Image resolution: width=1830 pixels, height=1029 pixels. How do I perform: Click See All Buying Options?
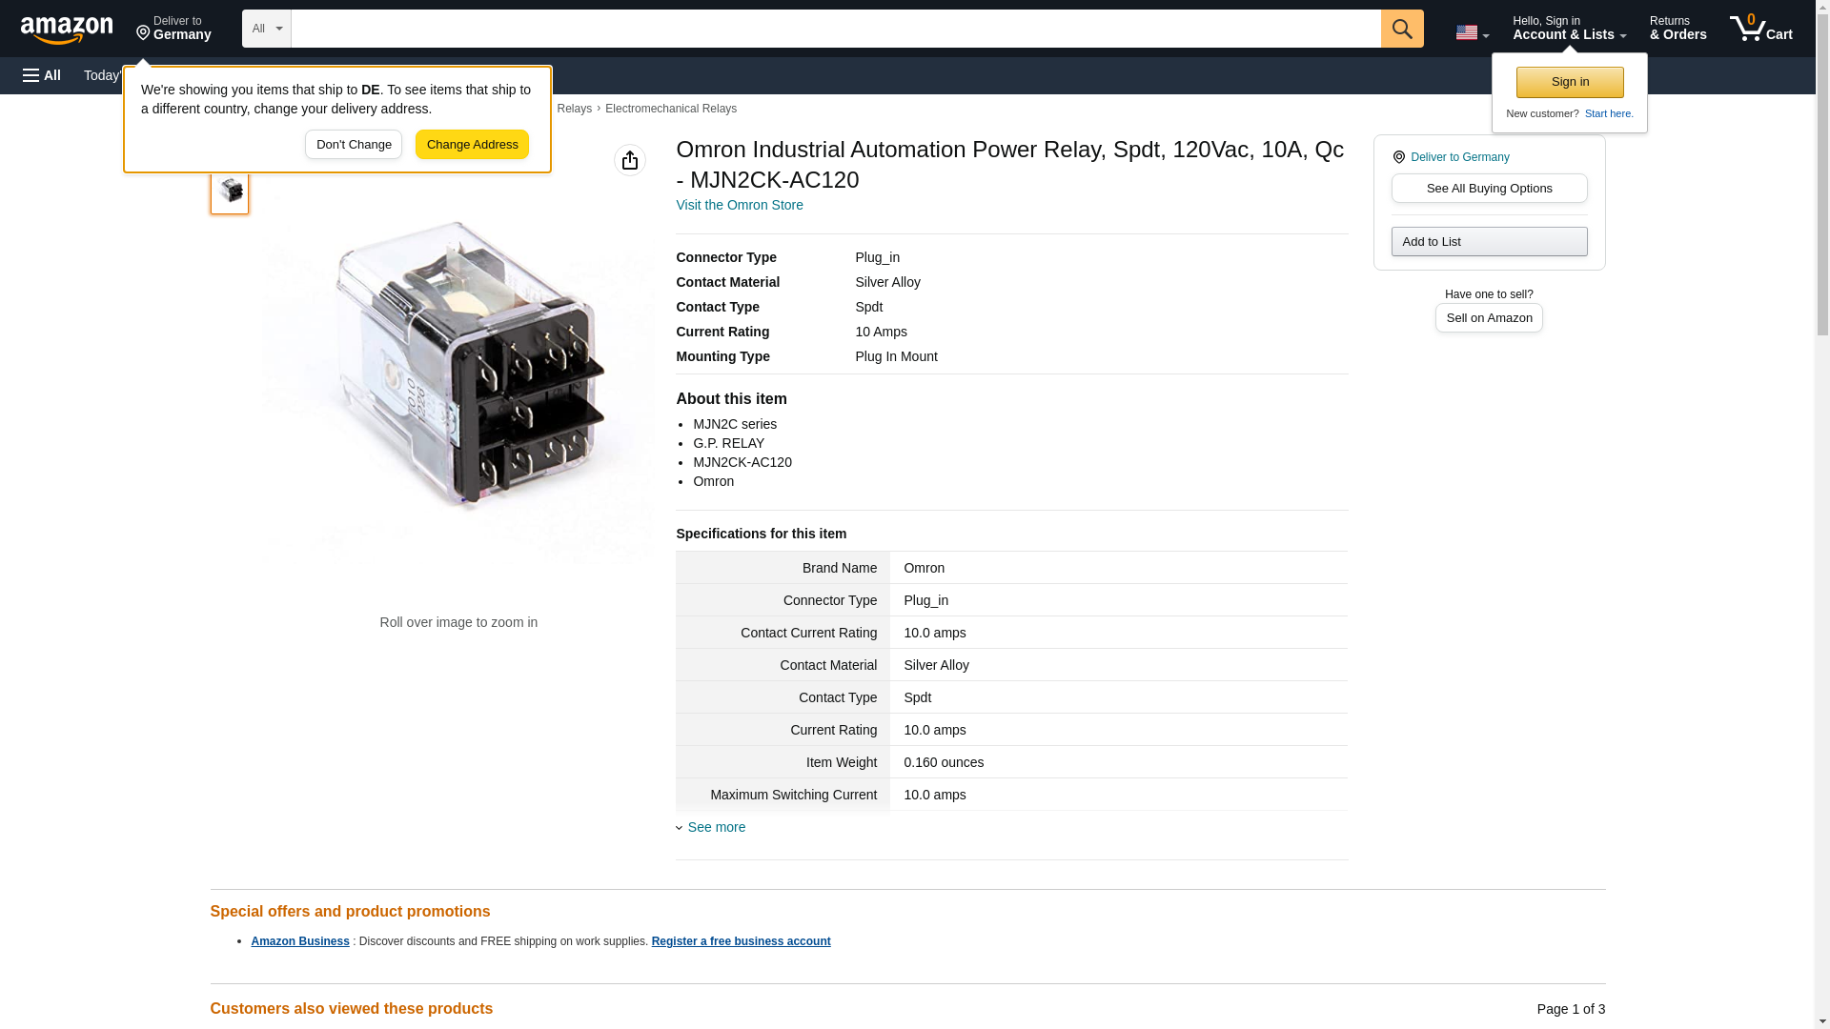[x=1488, y=188]
